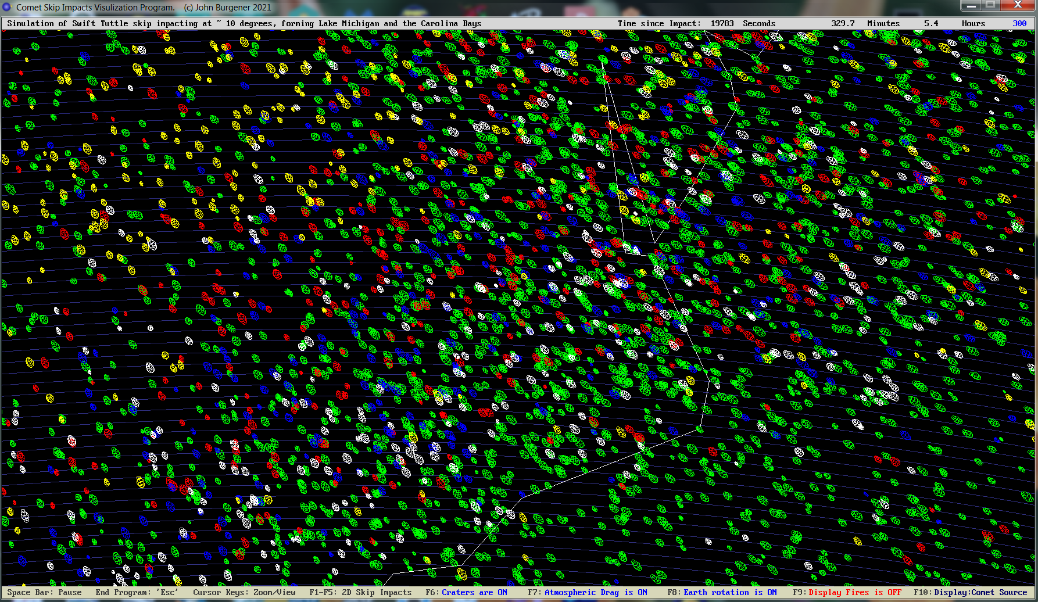The width and height of the screenshot is (1038, 602).
Task: Click the 'F1-F5: 2D Skip Impacts' label
Action: pyautogui.click(x=360, y=592)
